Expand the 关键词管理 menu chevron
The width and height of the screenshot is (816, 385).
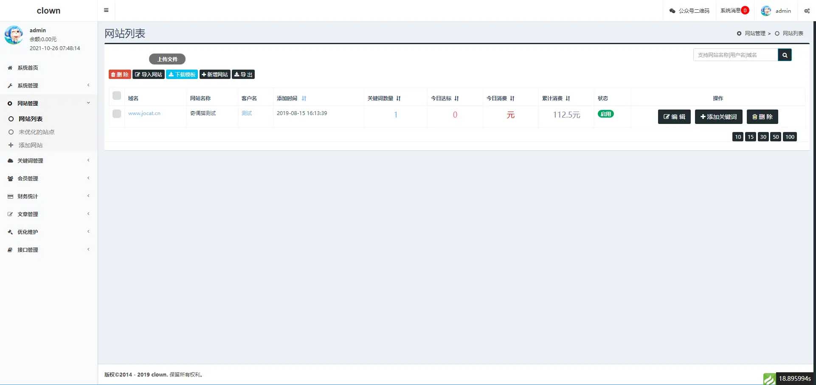tap(88, 160)
